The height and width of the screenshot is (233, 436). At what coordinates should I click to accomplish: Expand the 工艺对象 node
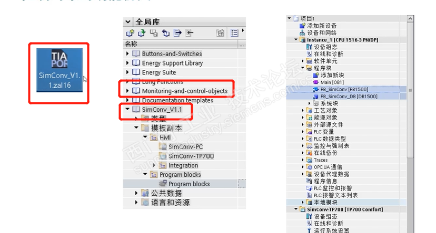click(303, 110)
